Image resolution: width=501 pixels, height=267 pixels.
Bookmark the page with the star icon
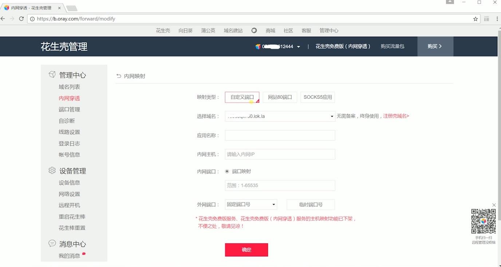coord(476,19)
